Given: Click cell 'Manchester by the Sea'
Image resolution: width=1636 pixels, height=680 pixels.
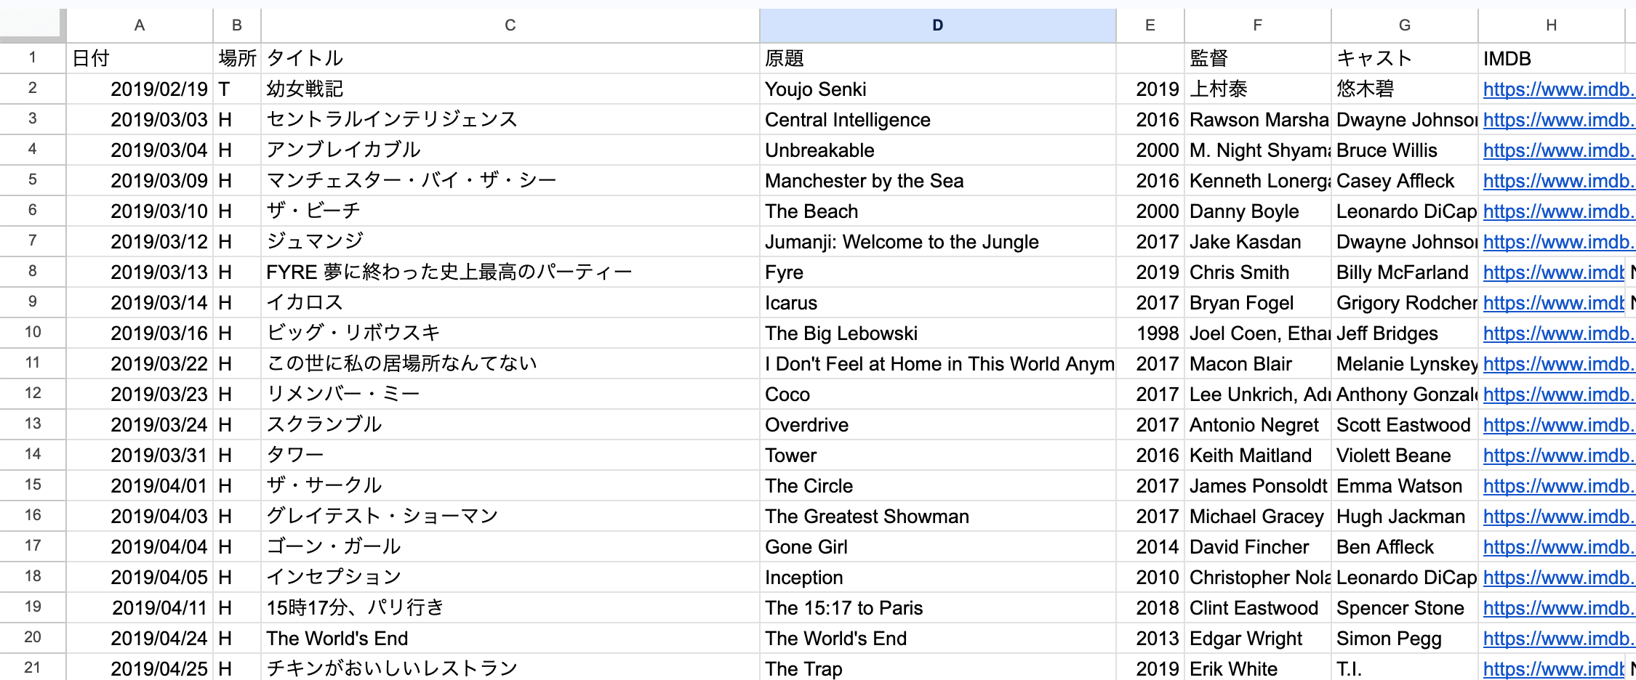Looking at the screenshot, I should (x=937, y=181).
